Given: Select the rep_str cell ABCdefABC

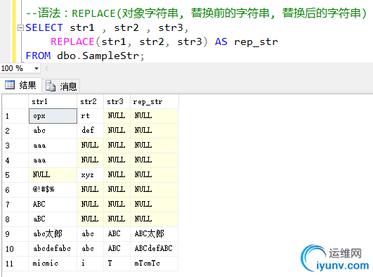Looking at the screenshot, I should [x=154, y=249].
